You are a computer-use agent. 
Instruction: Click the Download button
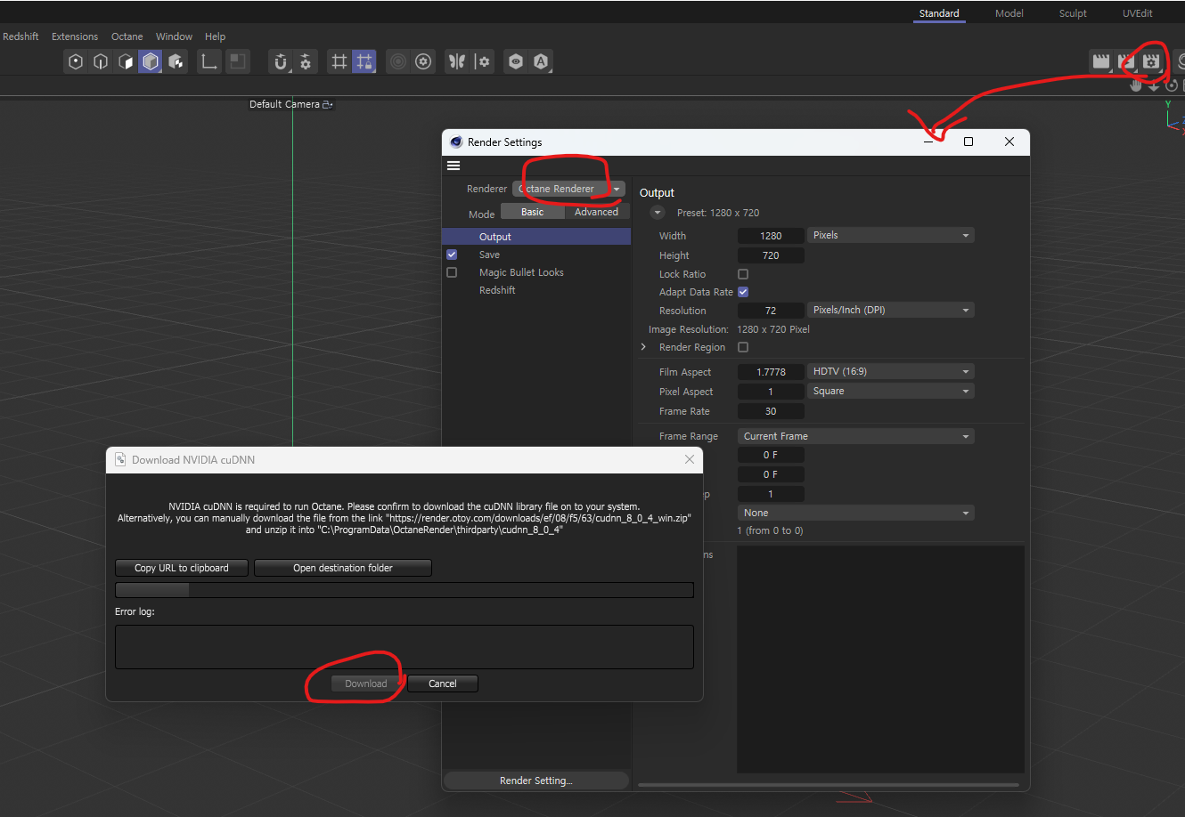[x=366, y=684]
